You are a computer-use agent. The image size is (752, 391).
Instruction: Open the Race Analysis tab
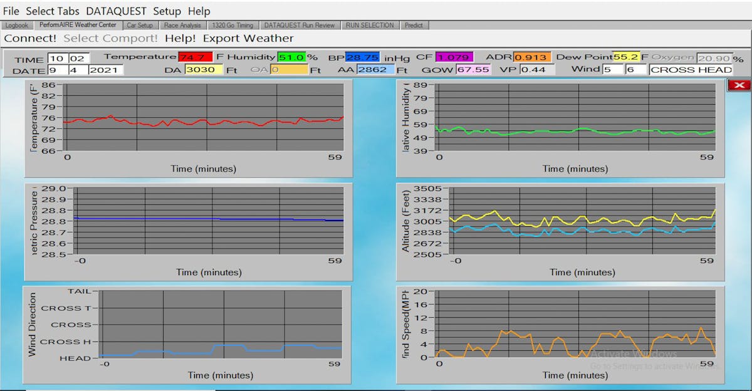point(182,25)
